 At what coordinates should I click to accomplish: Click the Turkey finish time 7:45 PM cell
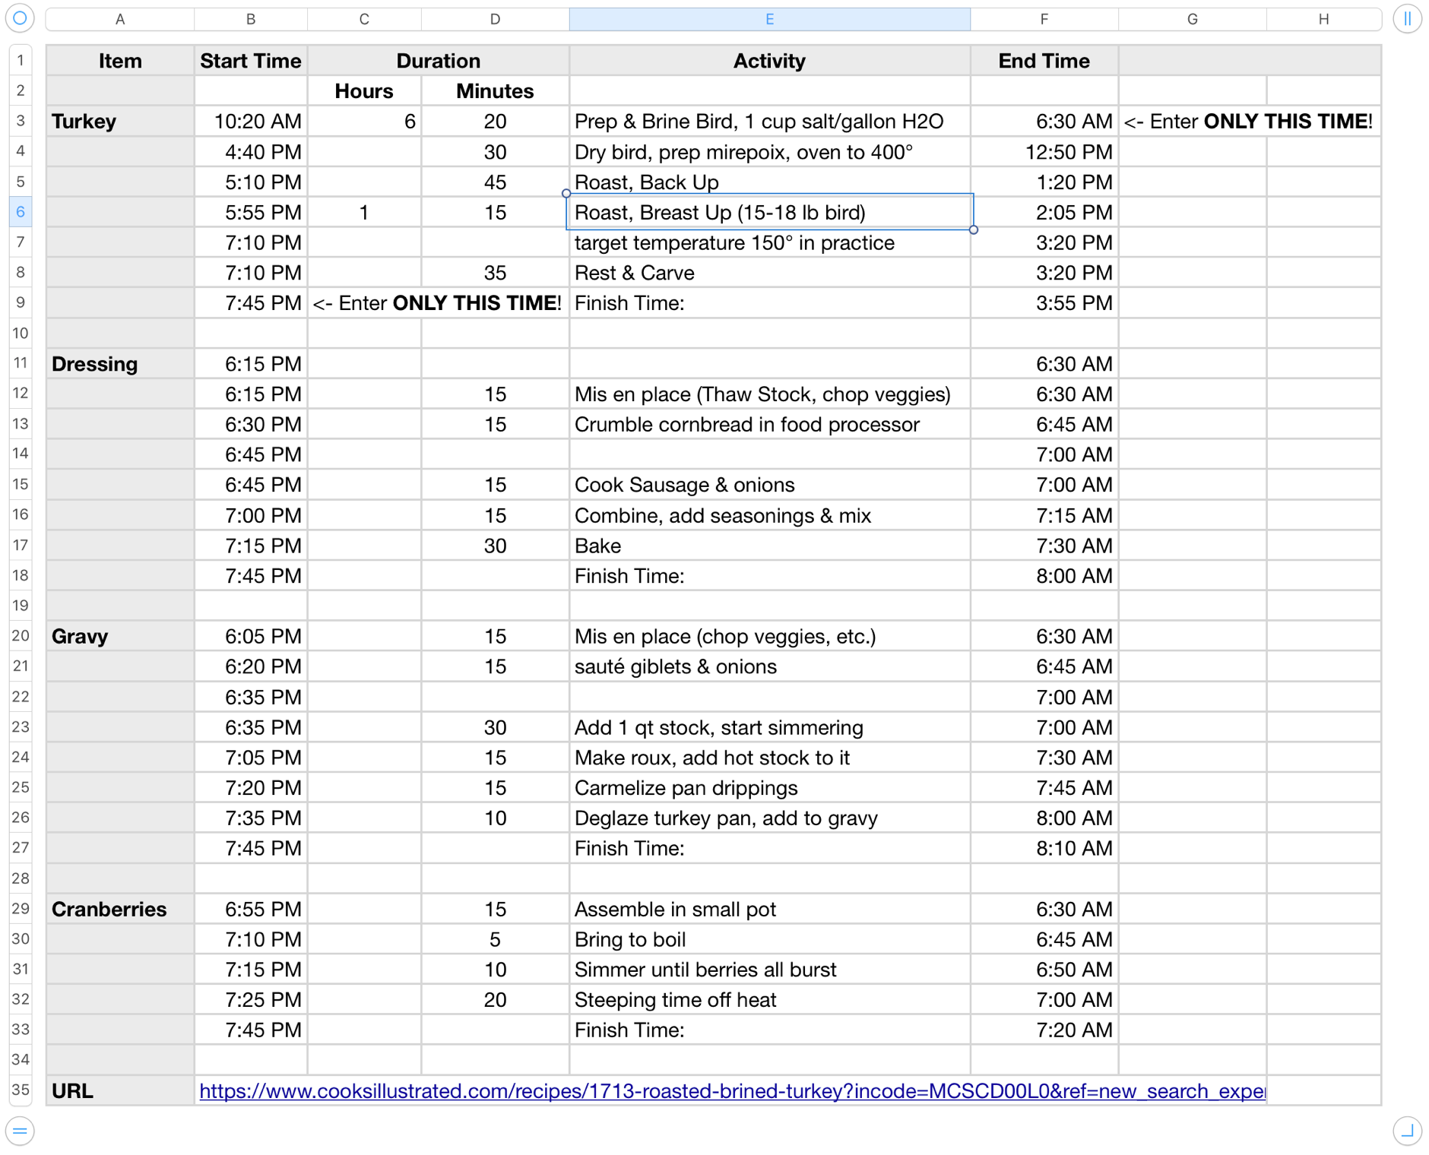coord(251,303)
